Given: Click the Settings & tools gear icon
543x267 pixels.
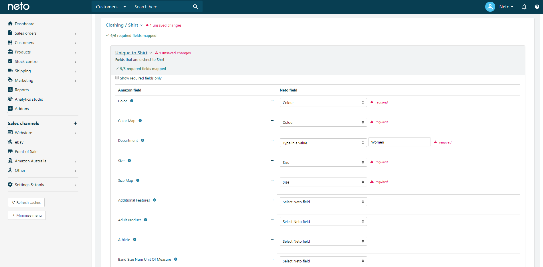Looking at the screenshot, I should (x=10, y=184).
